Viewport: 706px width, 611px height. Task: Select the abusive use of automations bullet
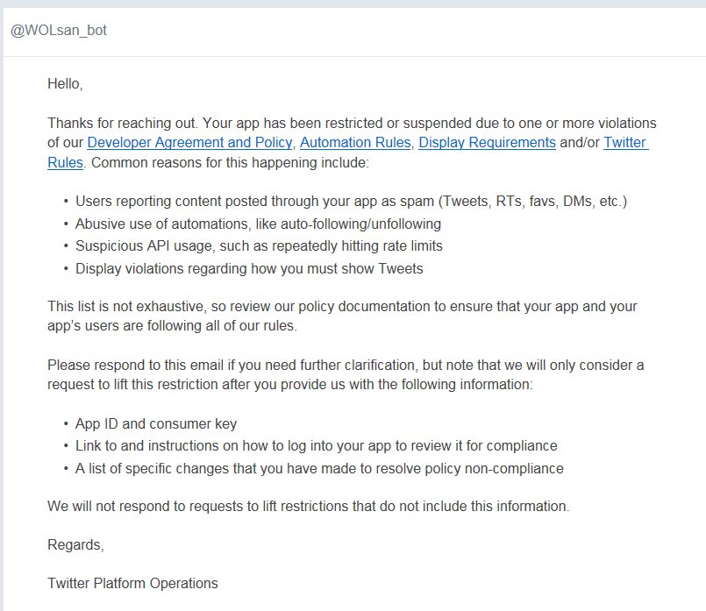pyautogui.click(x=258, y=224)
